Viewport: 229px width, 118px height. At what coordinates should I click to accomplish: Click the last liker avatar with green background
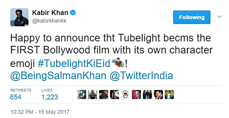tap(169, 95)
